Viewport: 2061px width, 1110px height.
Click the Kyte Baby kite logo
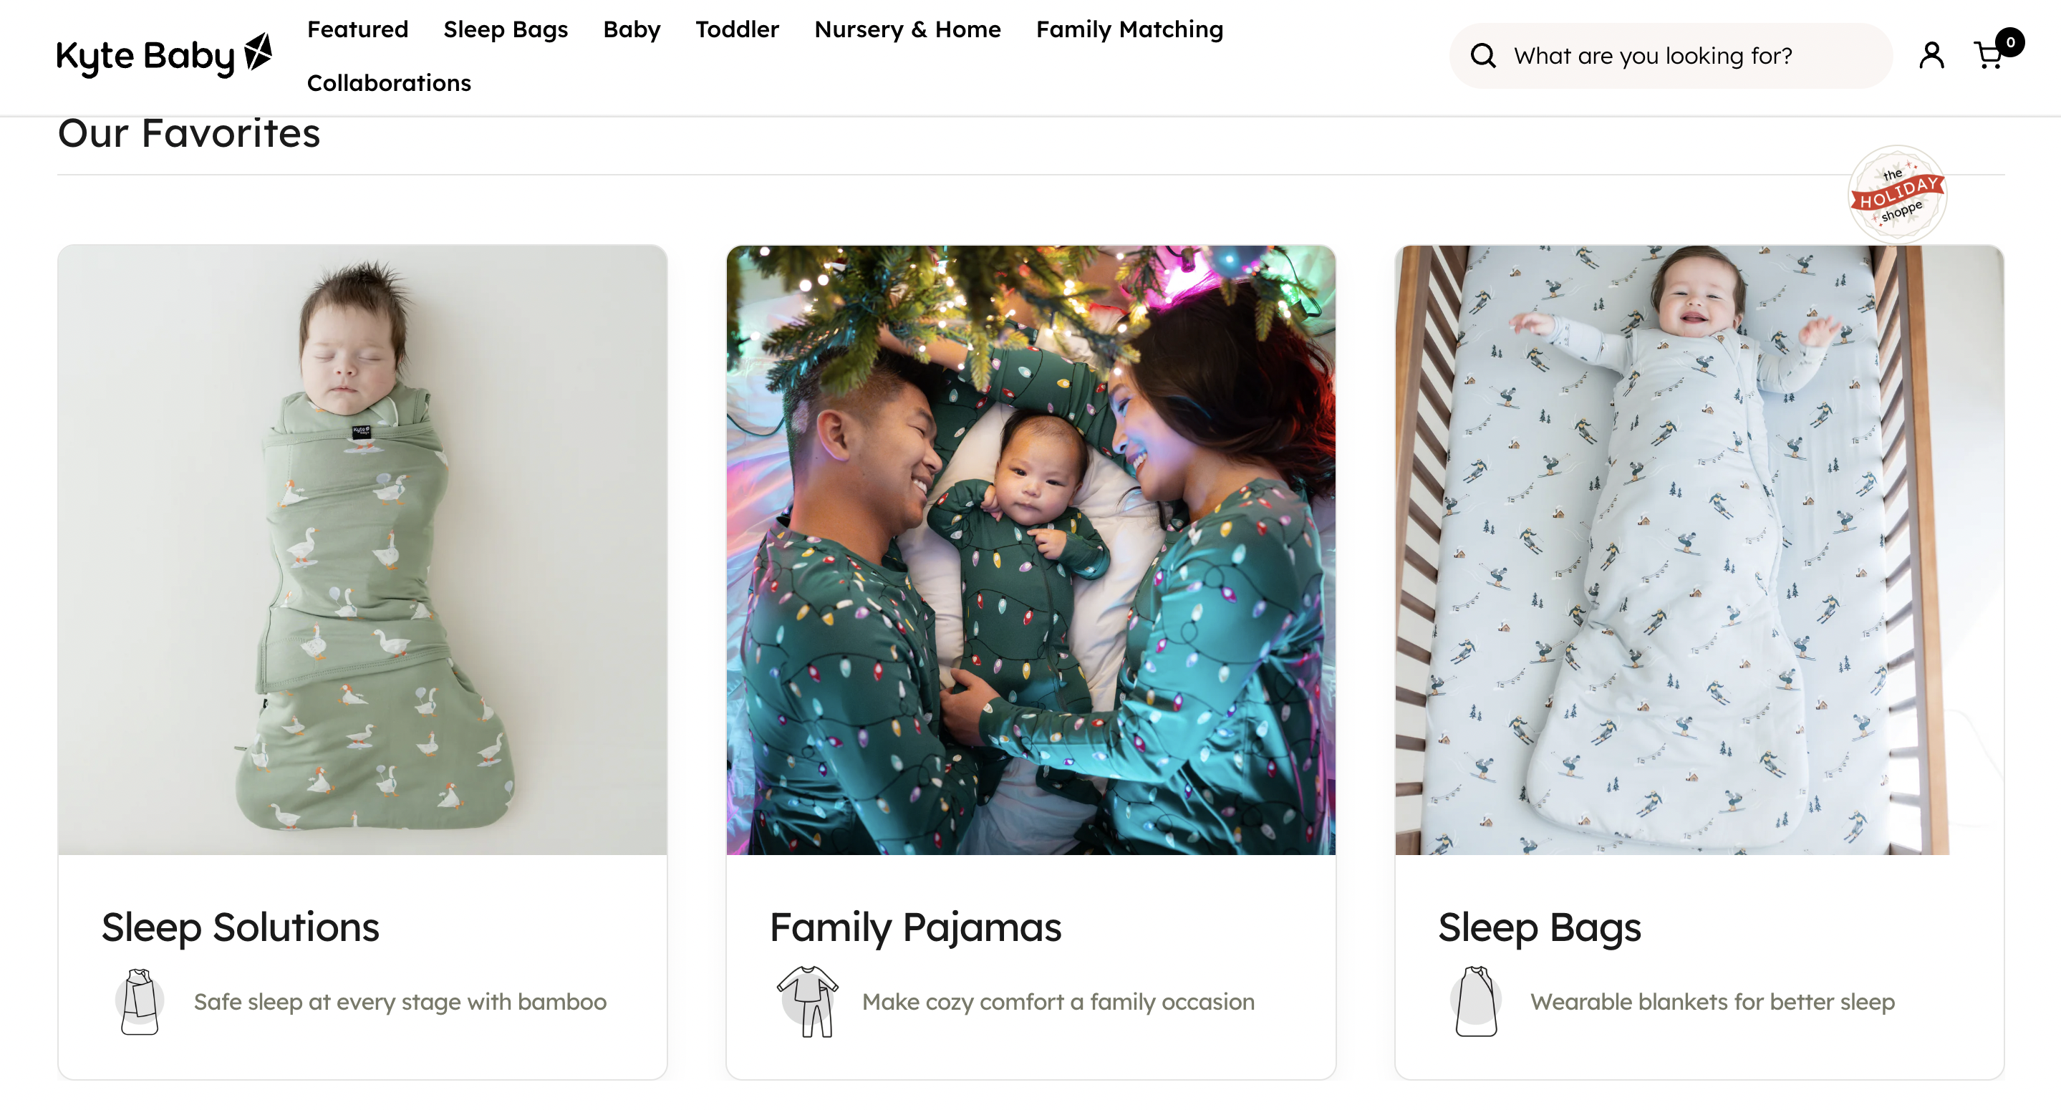pyautogui.click(x=259, y=53)
